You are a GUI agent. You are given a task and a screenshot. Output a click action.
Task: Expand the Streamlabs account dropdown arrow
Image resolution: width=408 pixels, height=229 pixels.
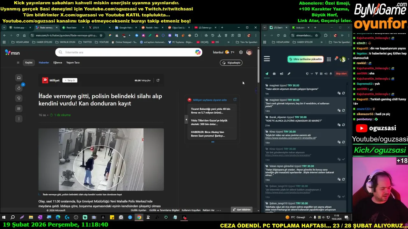[348, 59]
